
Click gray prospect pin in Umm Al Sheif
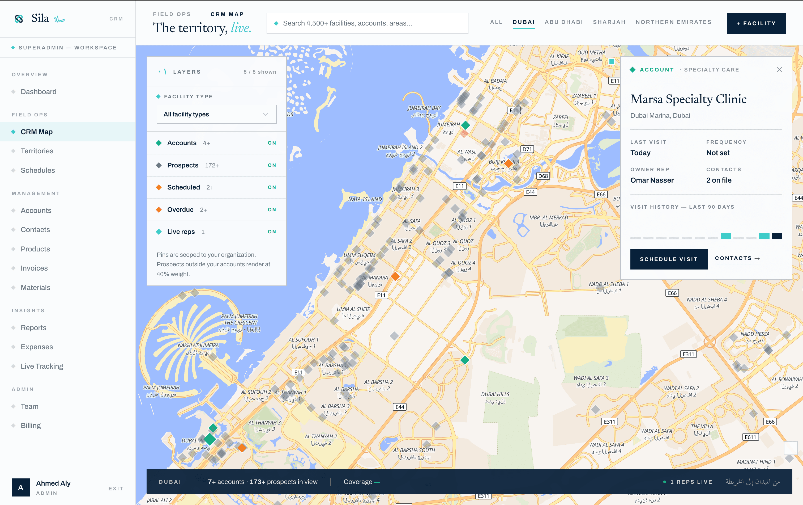tap(334, 321)
